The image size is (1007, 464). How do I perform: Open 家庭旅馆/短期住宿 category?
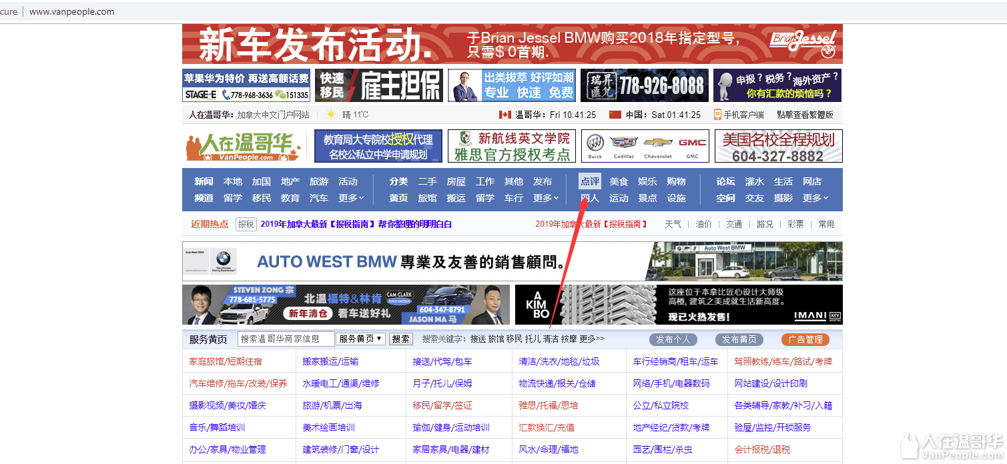pos(226,361)
